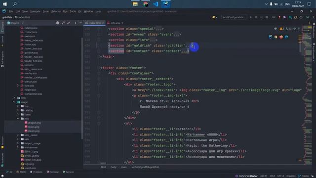This screenshot has height=178, width=316.
Task: Open the TODO tool window
Action: [x=21, y=172]
